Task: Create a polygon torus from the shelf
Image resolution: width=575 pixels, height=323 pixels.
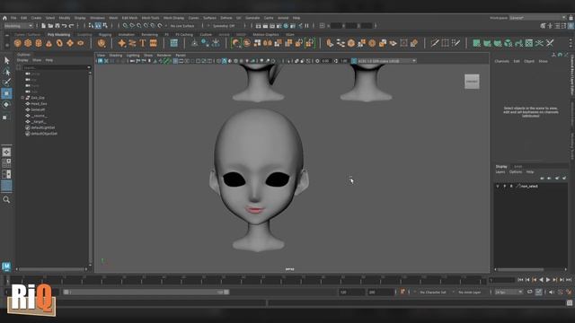Action: tap(59, 43)
